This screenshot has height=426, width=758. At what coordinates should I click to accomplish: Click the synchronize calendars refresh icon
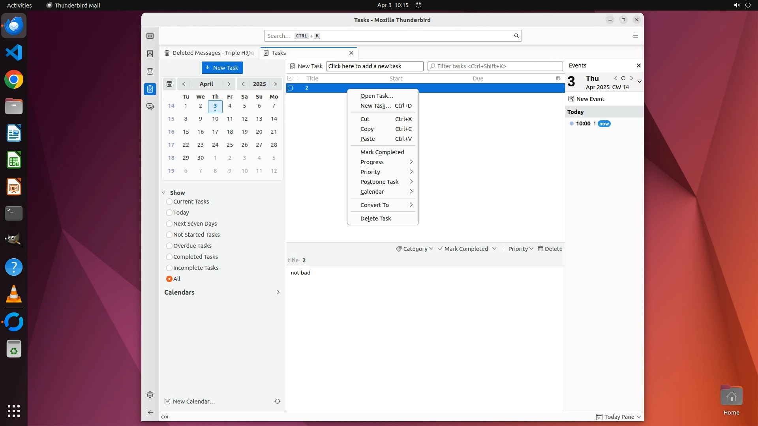[278, 401]
